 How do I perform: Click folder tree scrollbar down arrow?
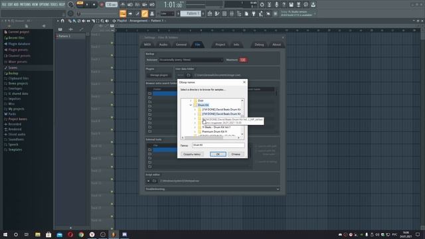point(242,134)
